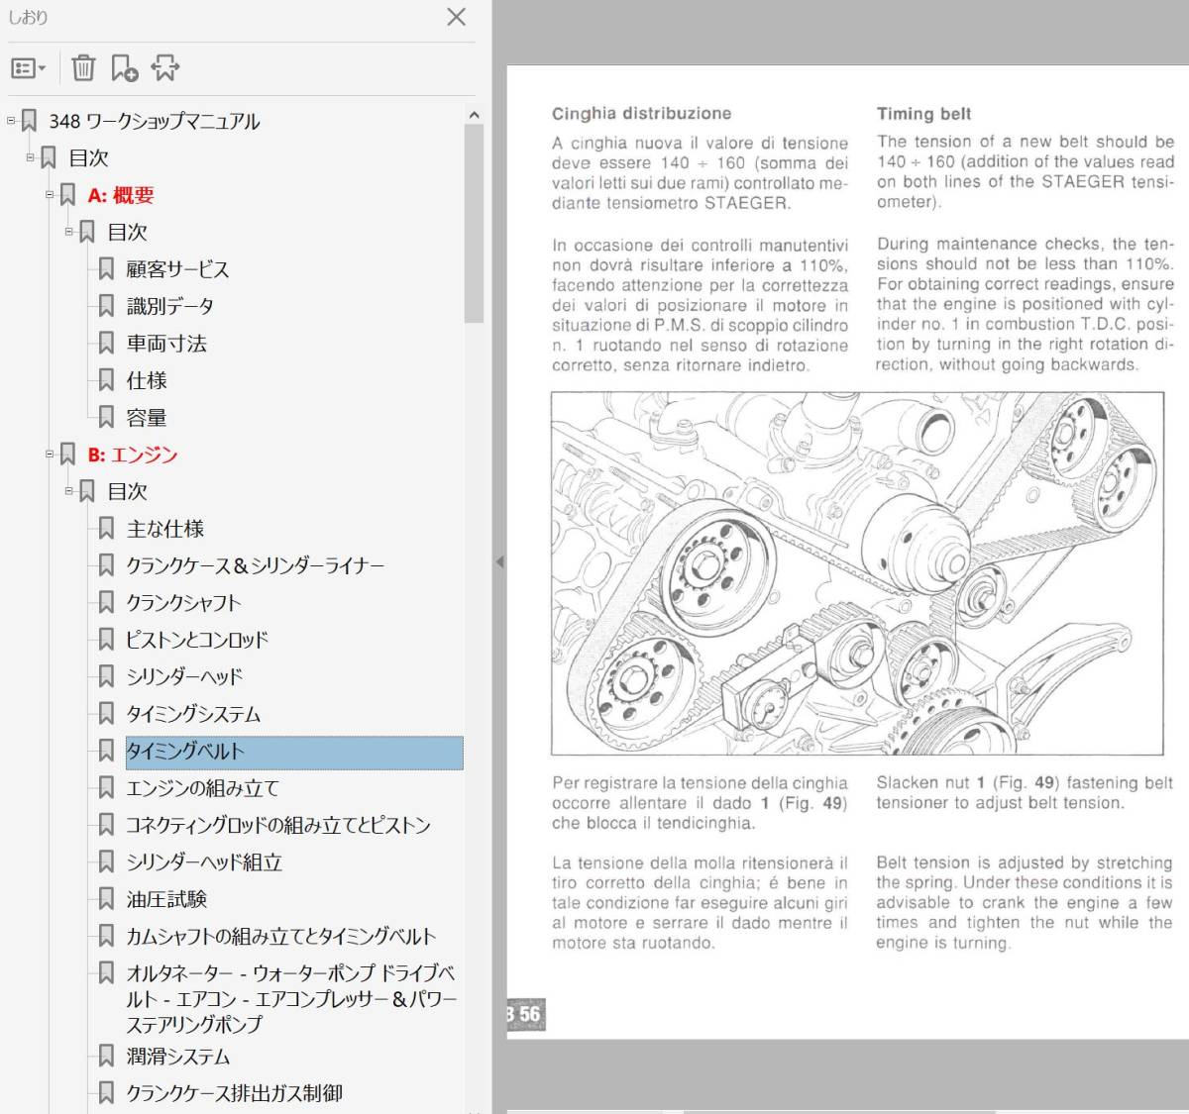
Task: Select the highlighted タイミングベルト bookmark
Action: click(294, 752)
